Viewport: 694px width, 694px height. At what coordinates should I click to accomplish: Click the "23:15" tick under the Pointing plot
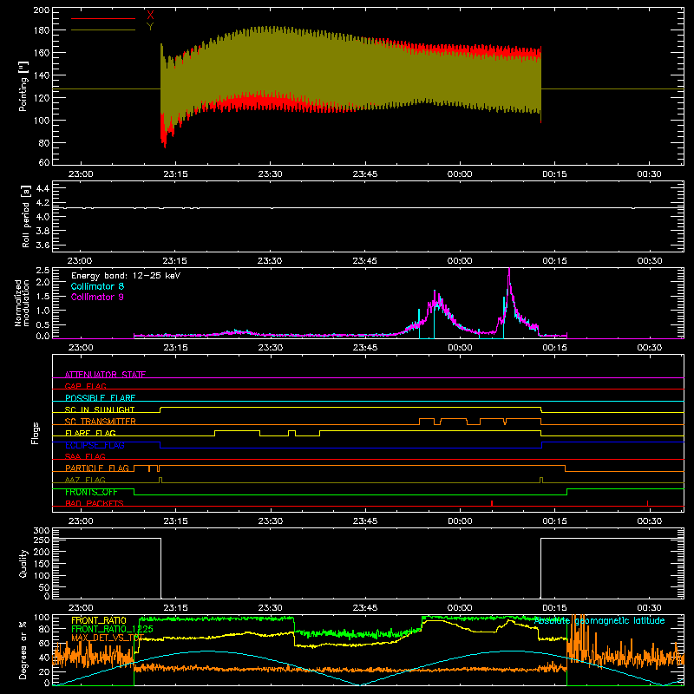(x=175, y=174)
